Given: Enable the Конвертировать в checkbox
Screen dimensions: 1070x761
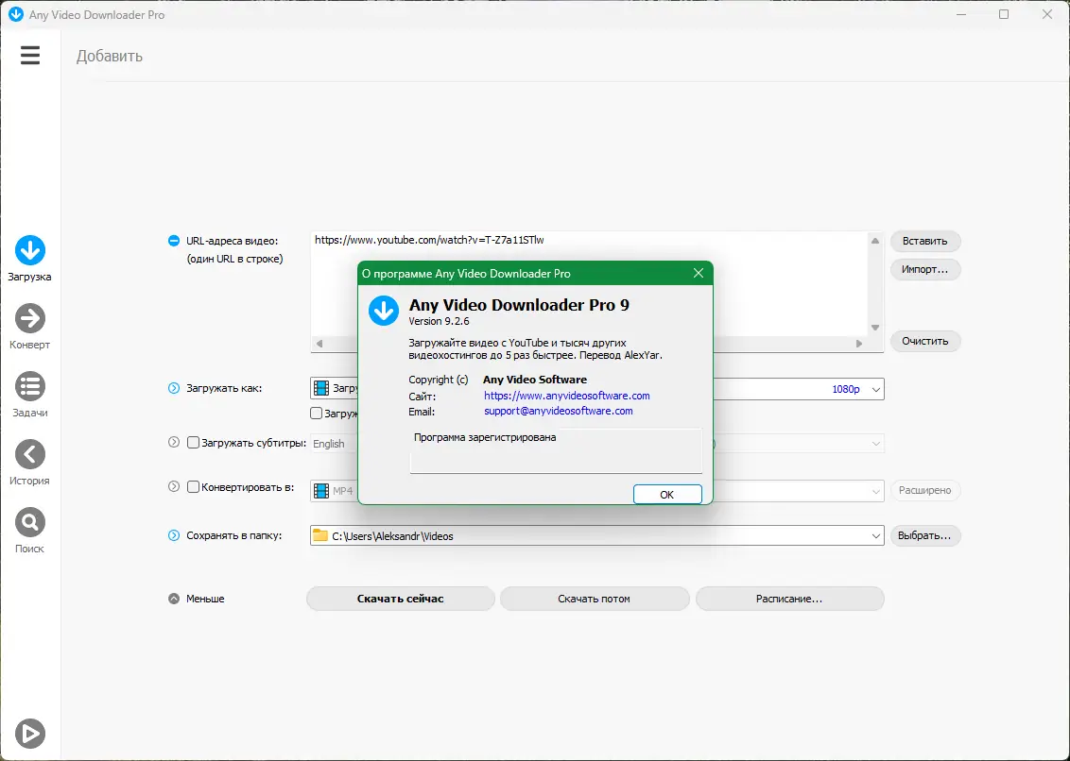Looking at the screenshot, I should tap(193, 487).
